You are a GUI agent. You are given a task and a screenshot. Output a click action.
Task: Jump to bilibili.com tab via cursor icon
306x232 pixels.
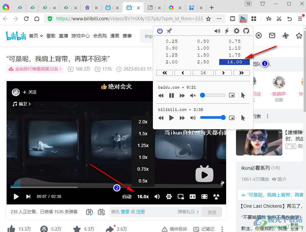coord(243,118)
